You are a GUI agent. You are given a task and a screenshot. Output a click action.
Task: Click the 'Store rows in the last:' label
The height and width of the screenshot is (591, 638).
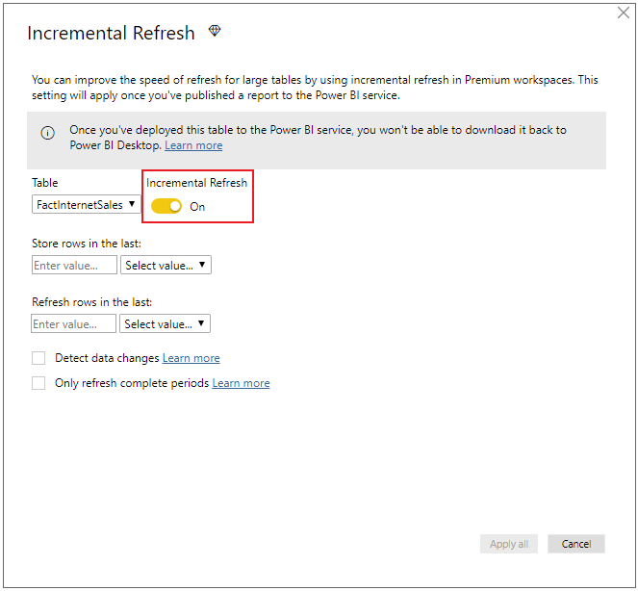87,244
